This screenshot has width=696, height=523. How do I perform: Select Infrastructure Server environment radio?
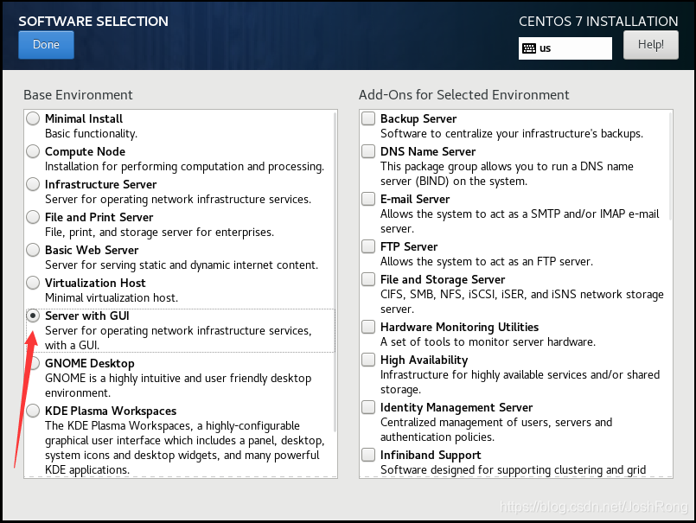(33, 184)
